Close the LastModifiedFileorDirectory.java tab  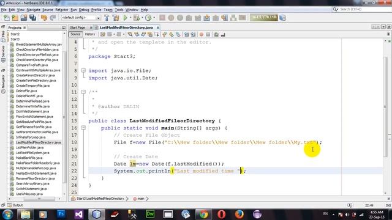point(158,28)
